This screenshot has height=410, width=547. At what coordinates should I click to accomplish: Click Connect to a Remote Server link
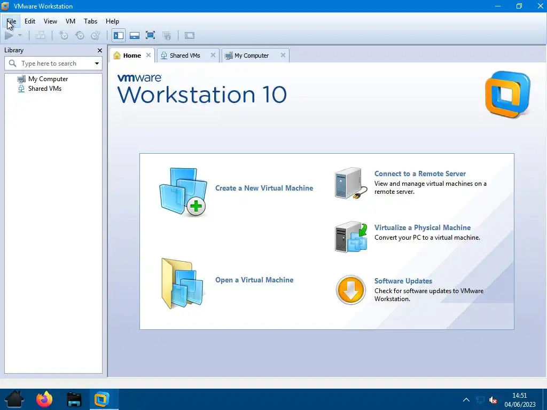(420, 174)
